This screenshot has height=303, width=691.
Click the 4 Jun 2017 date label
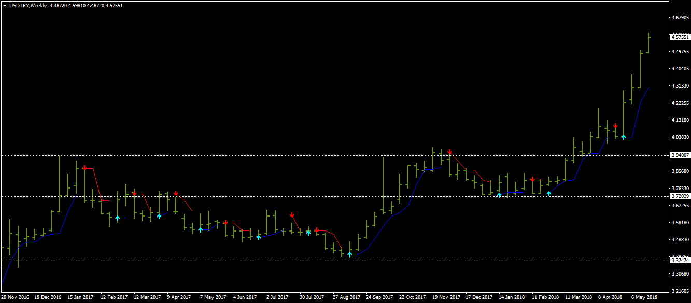[246, 298]
